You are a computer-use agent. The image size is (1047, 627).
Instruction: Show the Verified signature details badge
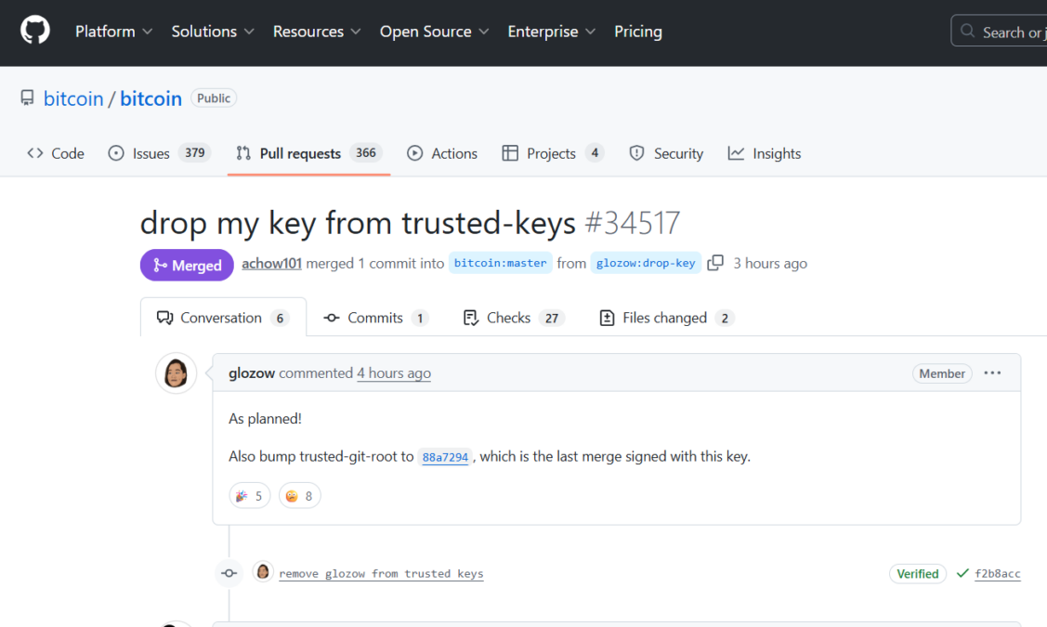(918, 573)
